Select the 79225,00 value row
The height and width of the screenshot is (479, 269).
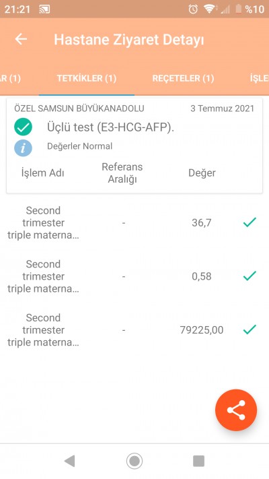[x=134, y=330]
